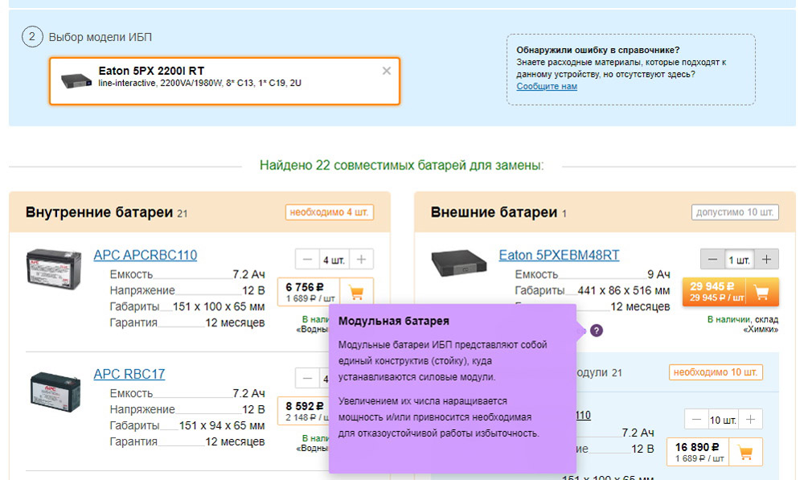Open the Eaton 5PXEBM48RT battery thumbnail
Viewport: 804px width, 480px height.
[458, 263]
